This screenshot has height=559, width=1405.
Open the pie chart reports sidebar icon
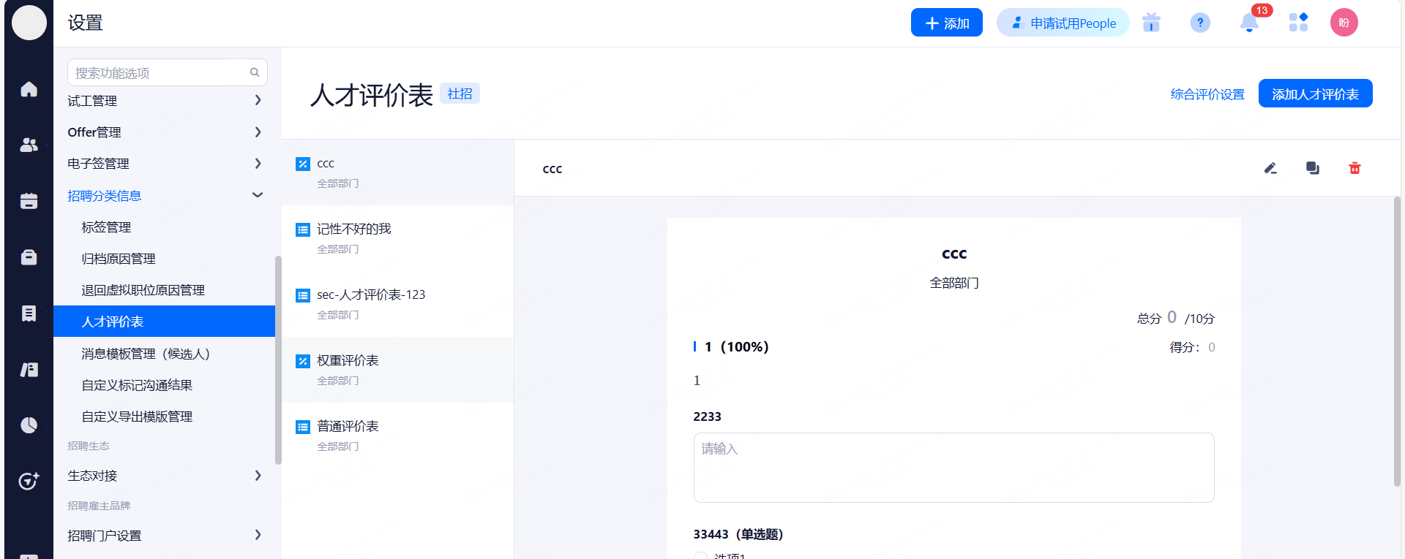coord(29,425)
